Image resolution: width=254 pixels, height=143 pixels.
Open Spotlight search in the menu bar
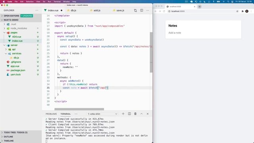pos(228,2)
